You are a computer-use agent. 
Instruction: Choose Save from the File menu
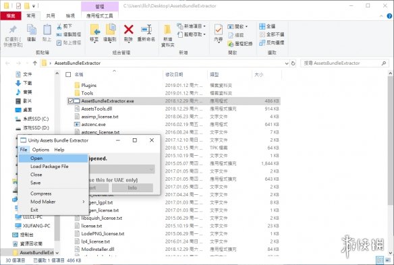click(x=53, y=183)
